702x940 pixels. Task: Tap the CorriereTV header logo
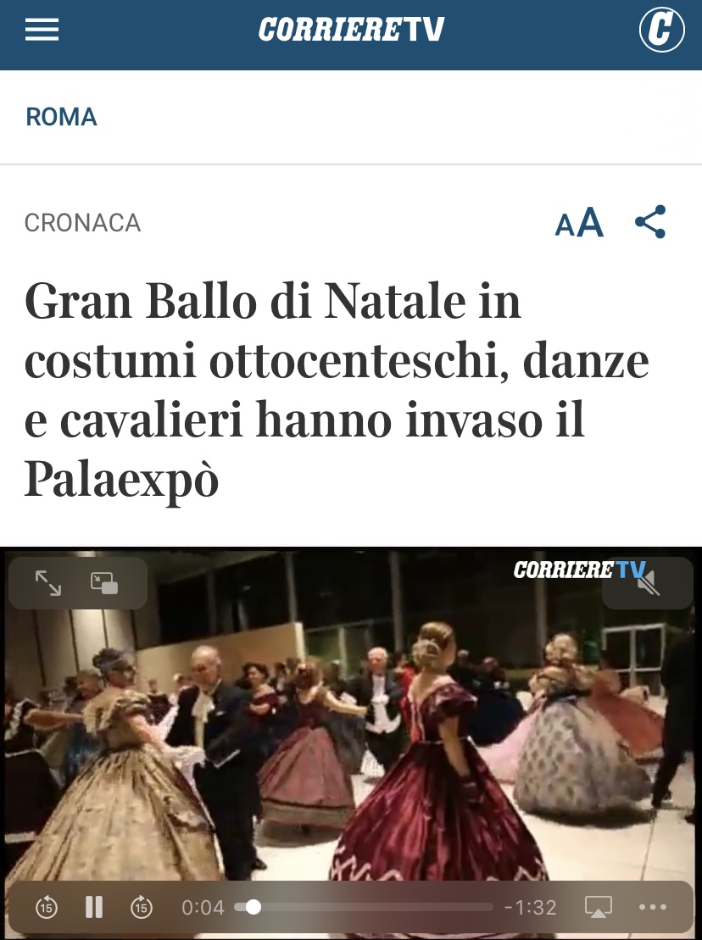click(351, 30)
